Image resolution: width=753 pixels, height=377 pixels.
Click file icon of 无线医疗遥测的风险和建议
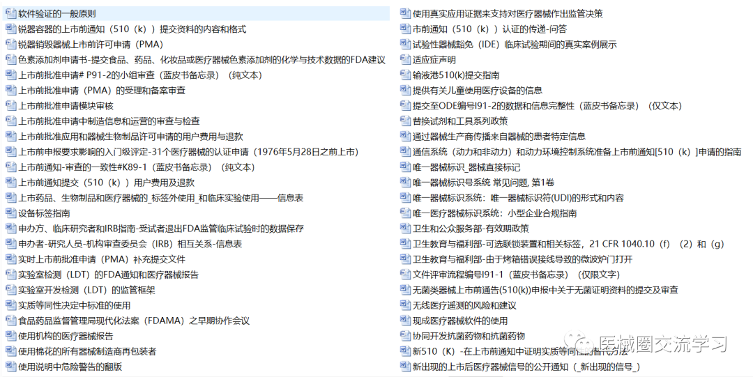pyautogui.click(x=405, y=305)
